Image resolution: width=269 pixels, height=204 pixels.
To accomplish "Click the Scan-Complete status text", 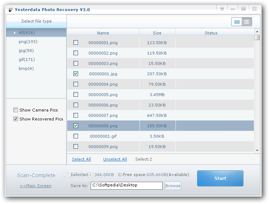I will tap(36, 175).
